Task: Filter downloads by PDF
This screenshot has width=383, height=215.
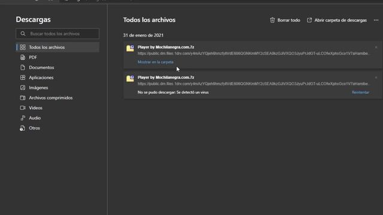Action: click(x=57, y=57)
